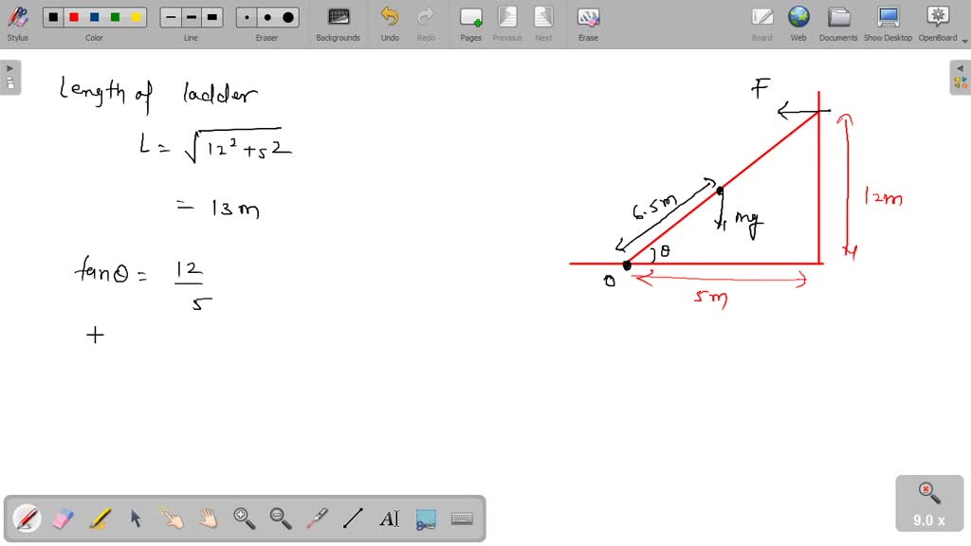Expand the left sidebar panel
The height and width of the screenshot is (546, 971).
[9, 67]
